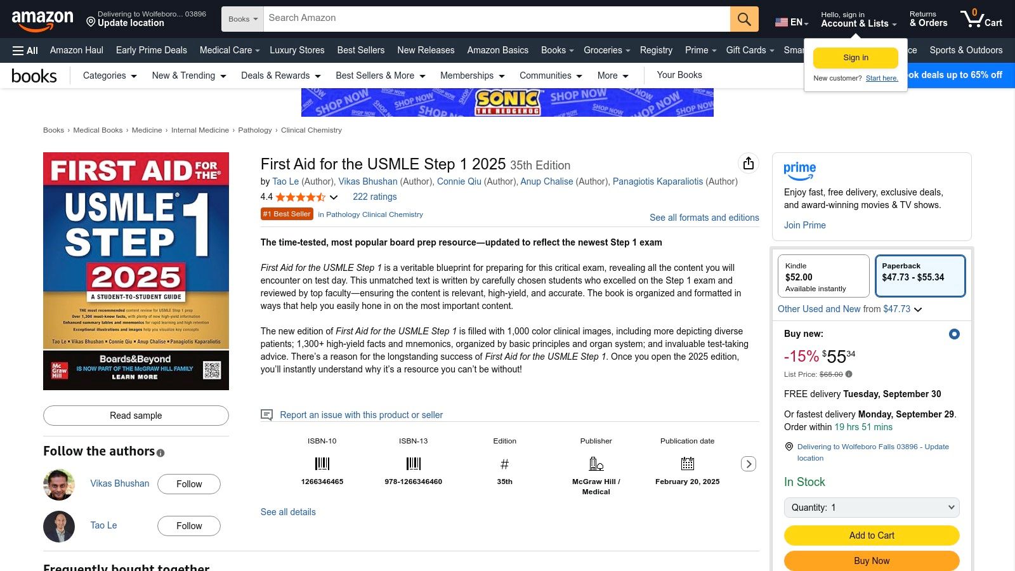This screenshot has height=571, width=1015.
Task: Go to Luxury Stores
Action: pyautogui.click(x=297, y=50)
